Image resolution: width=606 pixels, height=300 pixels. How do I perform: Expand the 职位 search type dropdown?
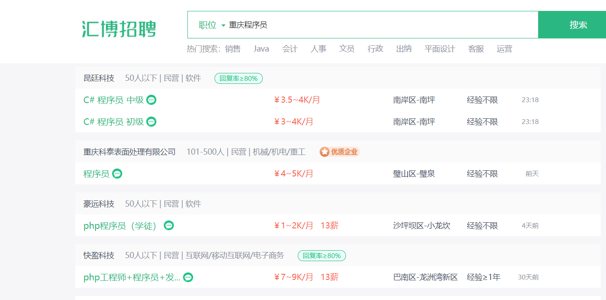(212, 25)
